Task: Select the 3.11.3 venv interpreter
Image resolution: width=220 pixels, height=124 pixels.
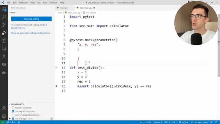Action: pos(199,122)
